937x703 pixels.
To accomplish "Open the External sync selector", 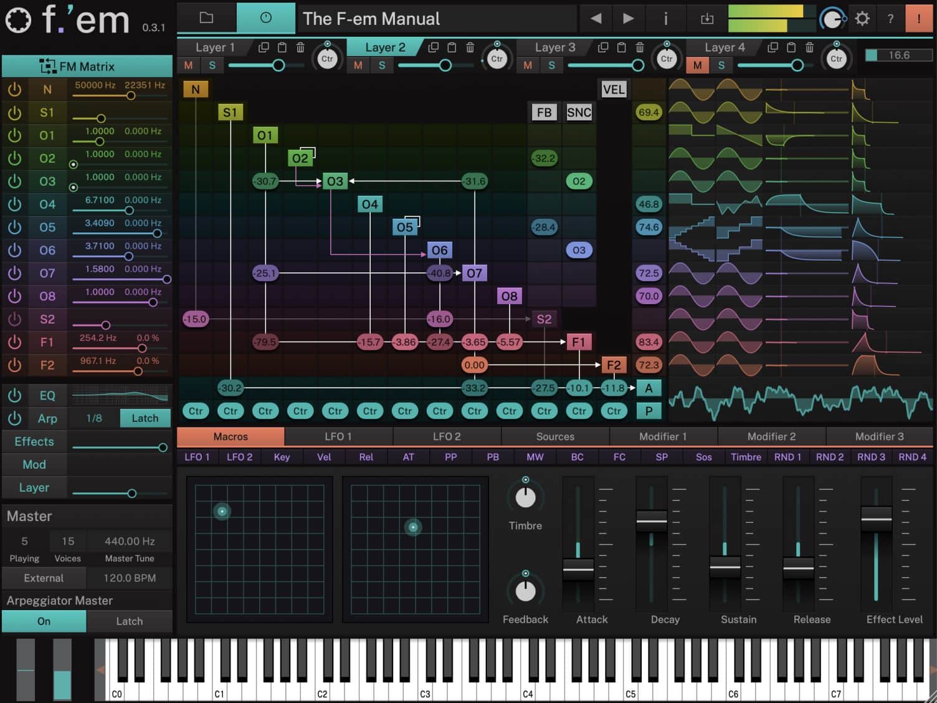I will (44, 578).
